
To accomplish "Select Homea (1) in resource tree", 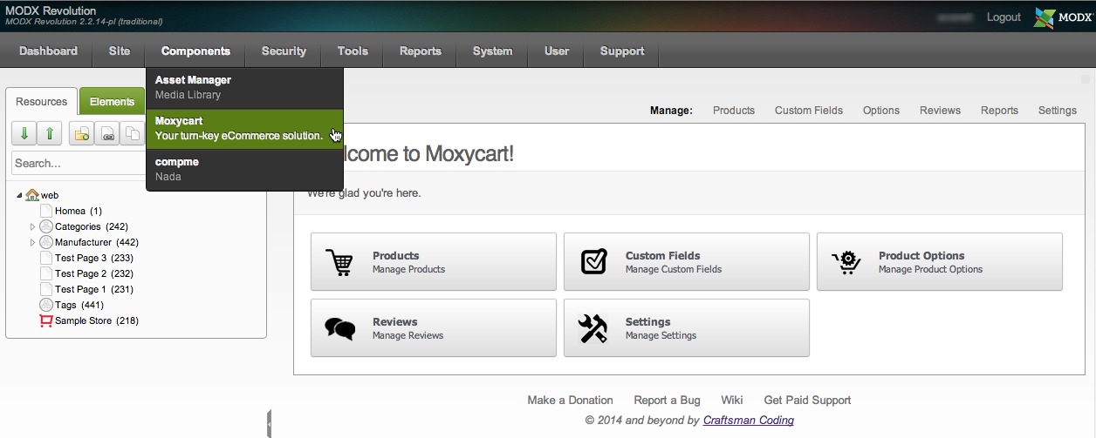I will 79,211.
